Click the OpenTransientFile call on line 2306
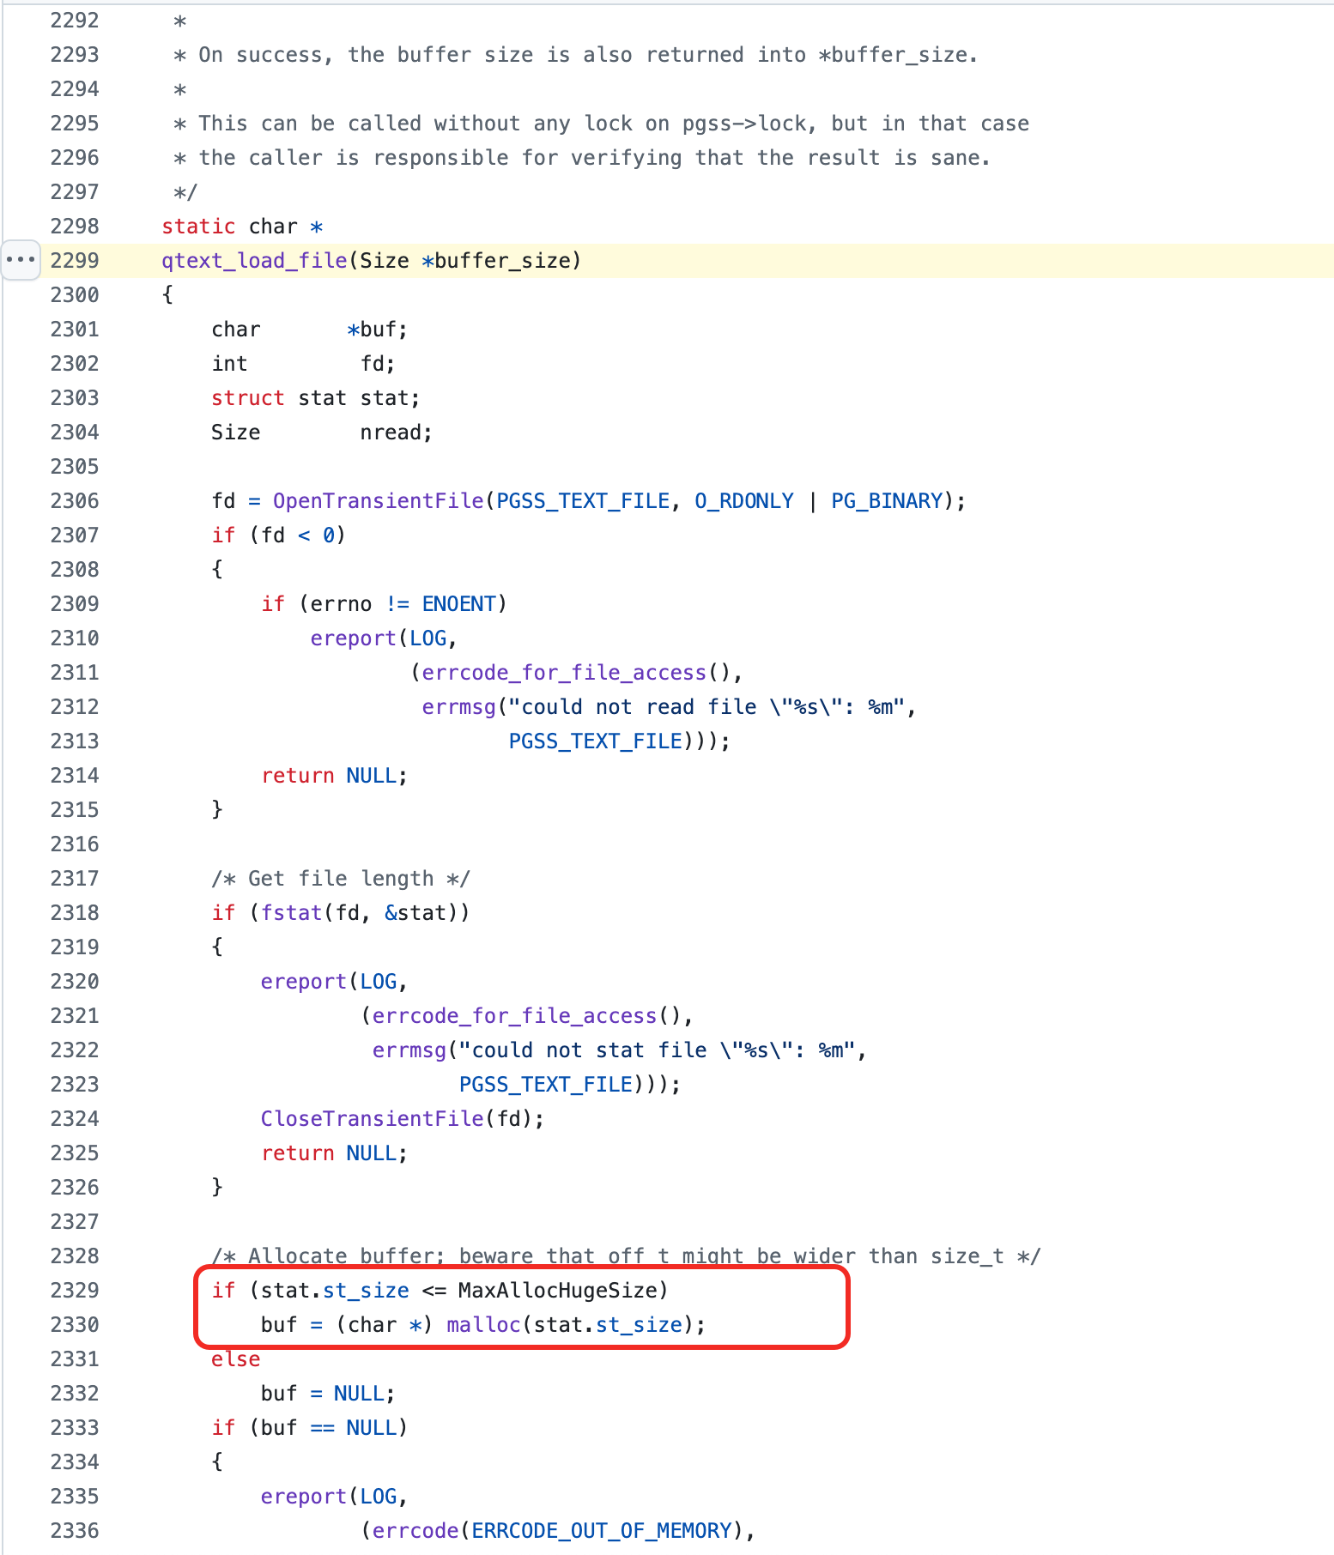Viewport: 1334px width, 1555px height. 379,500
